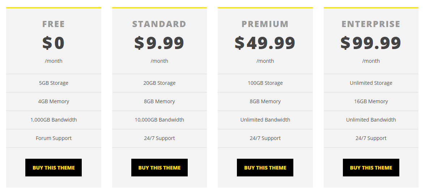Click the 16GB Memory feature row

click(x=371, y=101)
